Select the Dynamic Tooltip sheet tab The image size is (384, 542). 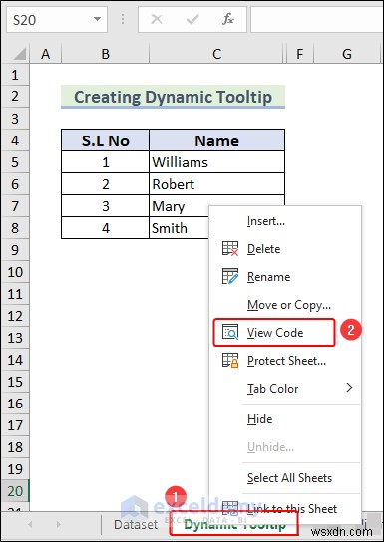(234, 524)
